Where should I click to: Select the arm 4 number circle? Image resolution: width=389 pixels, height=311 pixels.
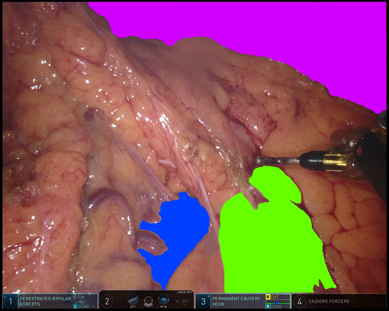(300, 301)
